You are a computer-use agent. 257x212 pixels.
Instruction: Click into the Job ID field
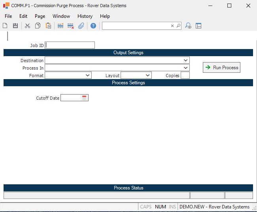(x=70, y=45)
